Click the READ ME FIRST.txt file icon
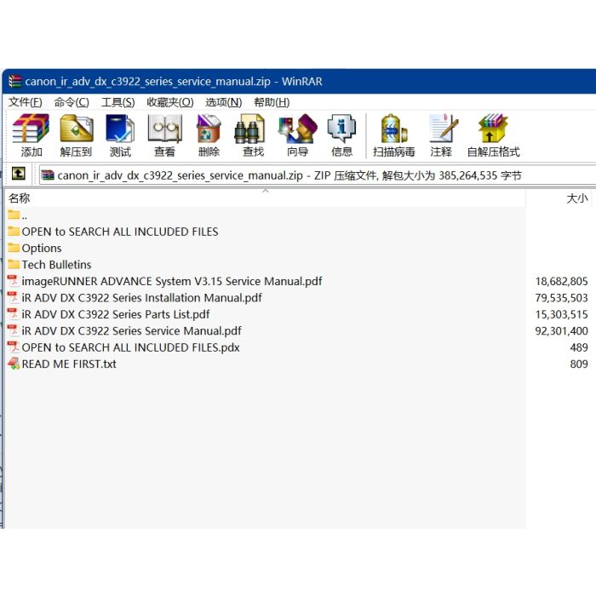This screenshot has height=596, width=596. pos(14,364)
